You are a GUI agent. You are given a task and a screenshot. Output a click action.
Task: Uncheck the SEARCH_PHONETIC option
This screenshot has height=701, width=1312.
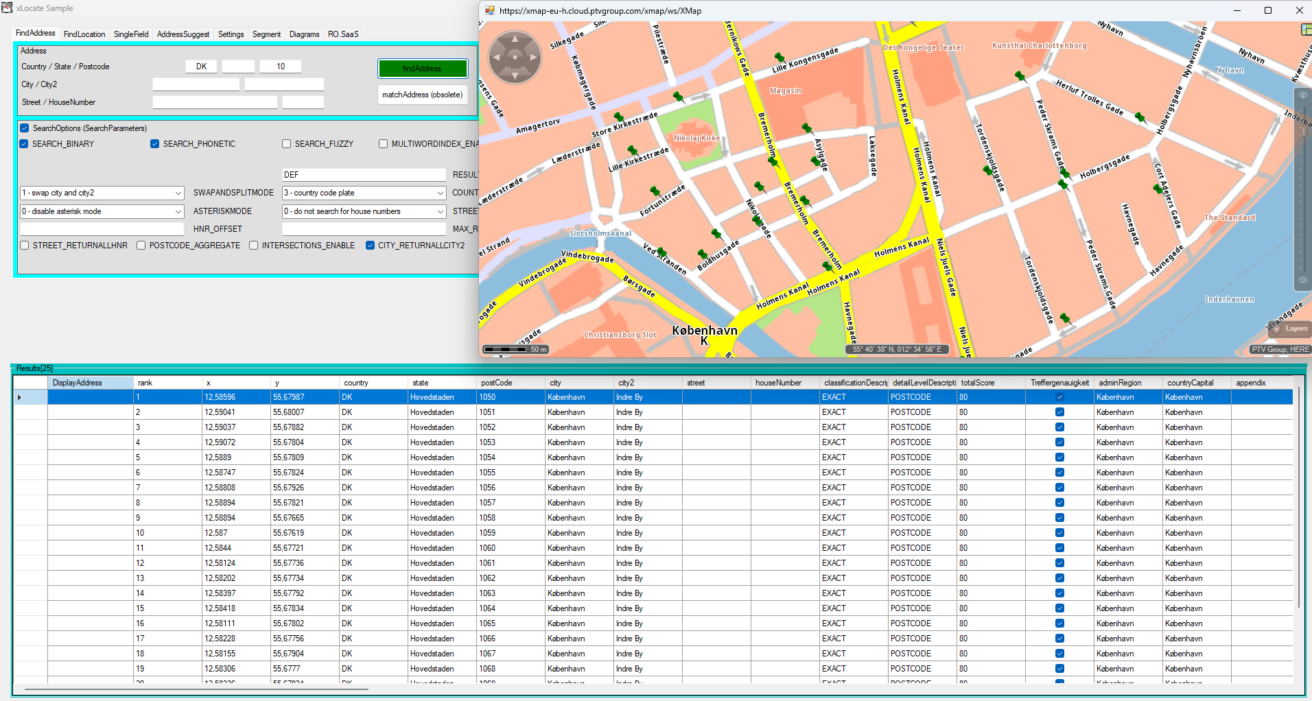pyautogui.click(x=155, y=144)
